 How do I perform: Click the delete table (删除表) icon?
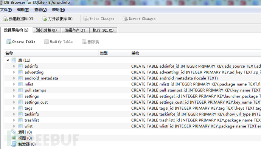(x=84, y=42)
